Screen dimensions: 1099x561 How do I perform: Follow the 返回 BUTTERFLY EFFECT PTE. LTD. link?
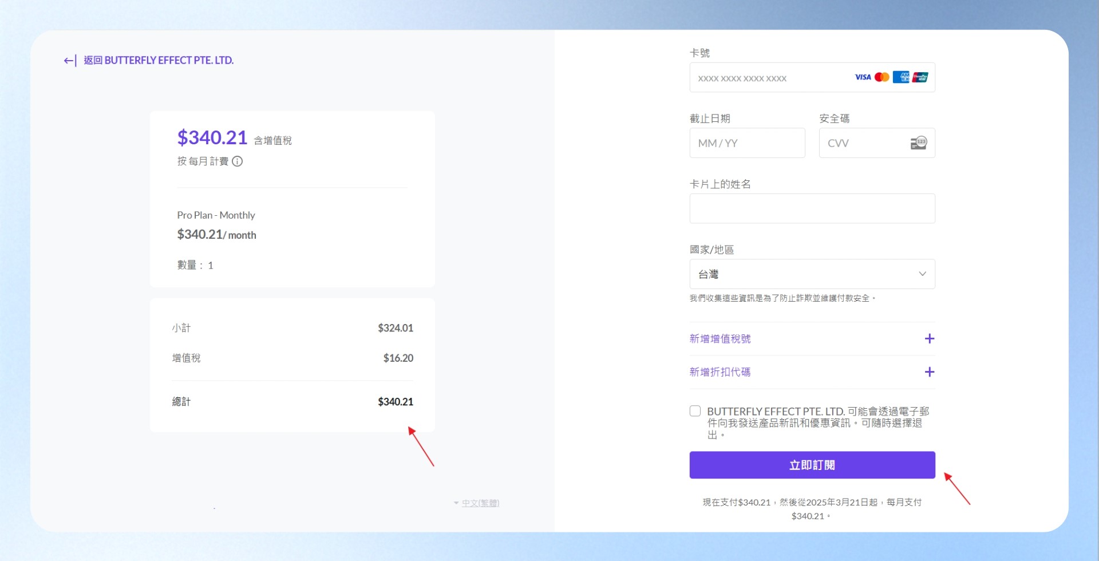[159, 61]
